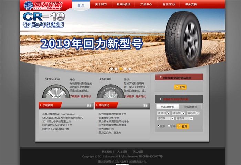The width and height of the screenshot is (241, 165).
Task: Click the AT-PLUS product title
Action: tap(105, 79)
